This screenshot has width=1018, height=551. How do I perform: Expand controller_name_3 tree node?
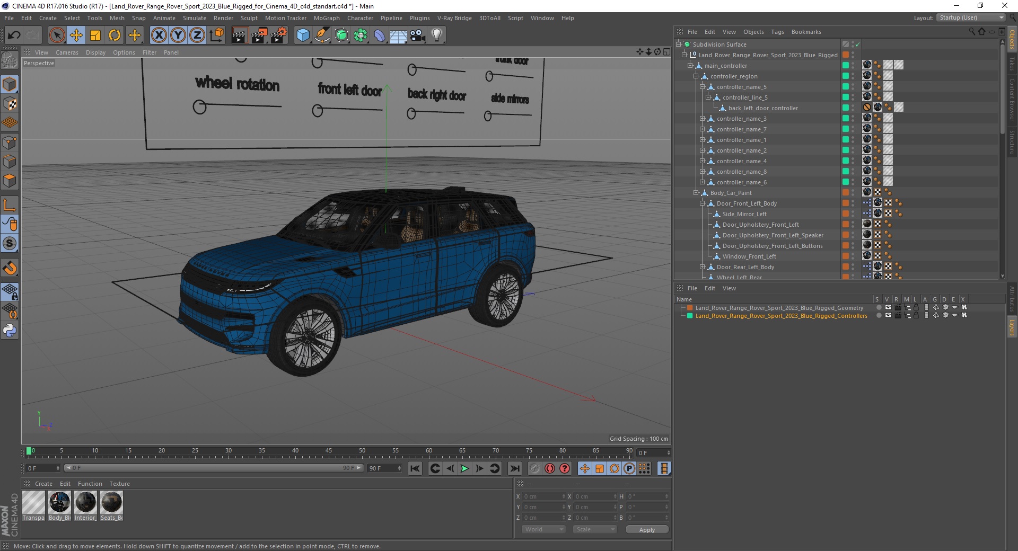pos(702,119)
